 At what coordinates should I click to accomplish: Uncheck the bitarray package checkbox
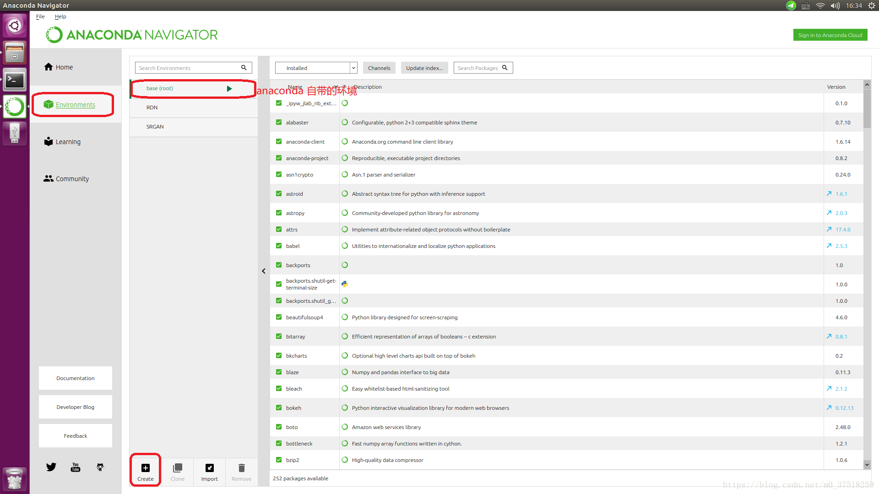tap(279, 337)
